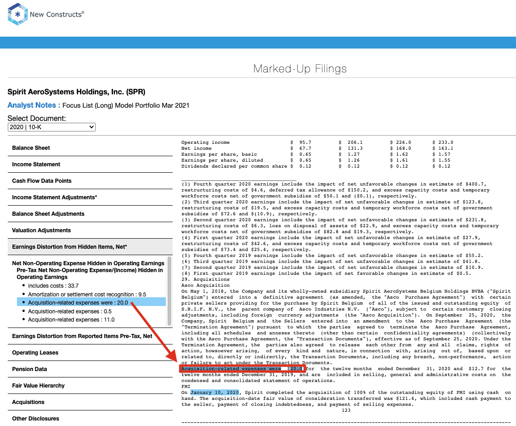
Task: Click 'Spirit AeroSystems Holdings, Inc. (SPR)' title
Action: [x=76, y=92]
